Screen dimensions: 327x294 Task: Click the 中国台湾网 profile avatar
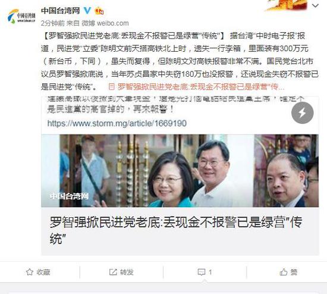click(x=21, y=16)
